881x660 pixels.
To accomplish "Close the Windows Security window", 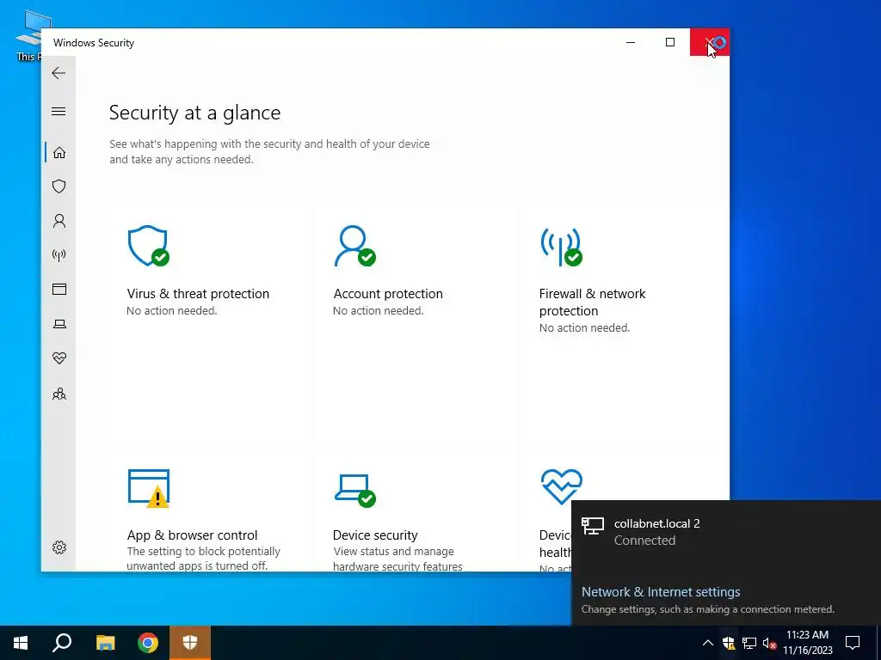I will (x=710, y=42).
